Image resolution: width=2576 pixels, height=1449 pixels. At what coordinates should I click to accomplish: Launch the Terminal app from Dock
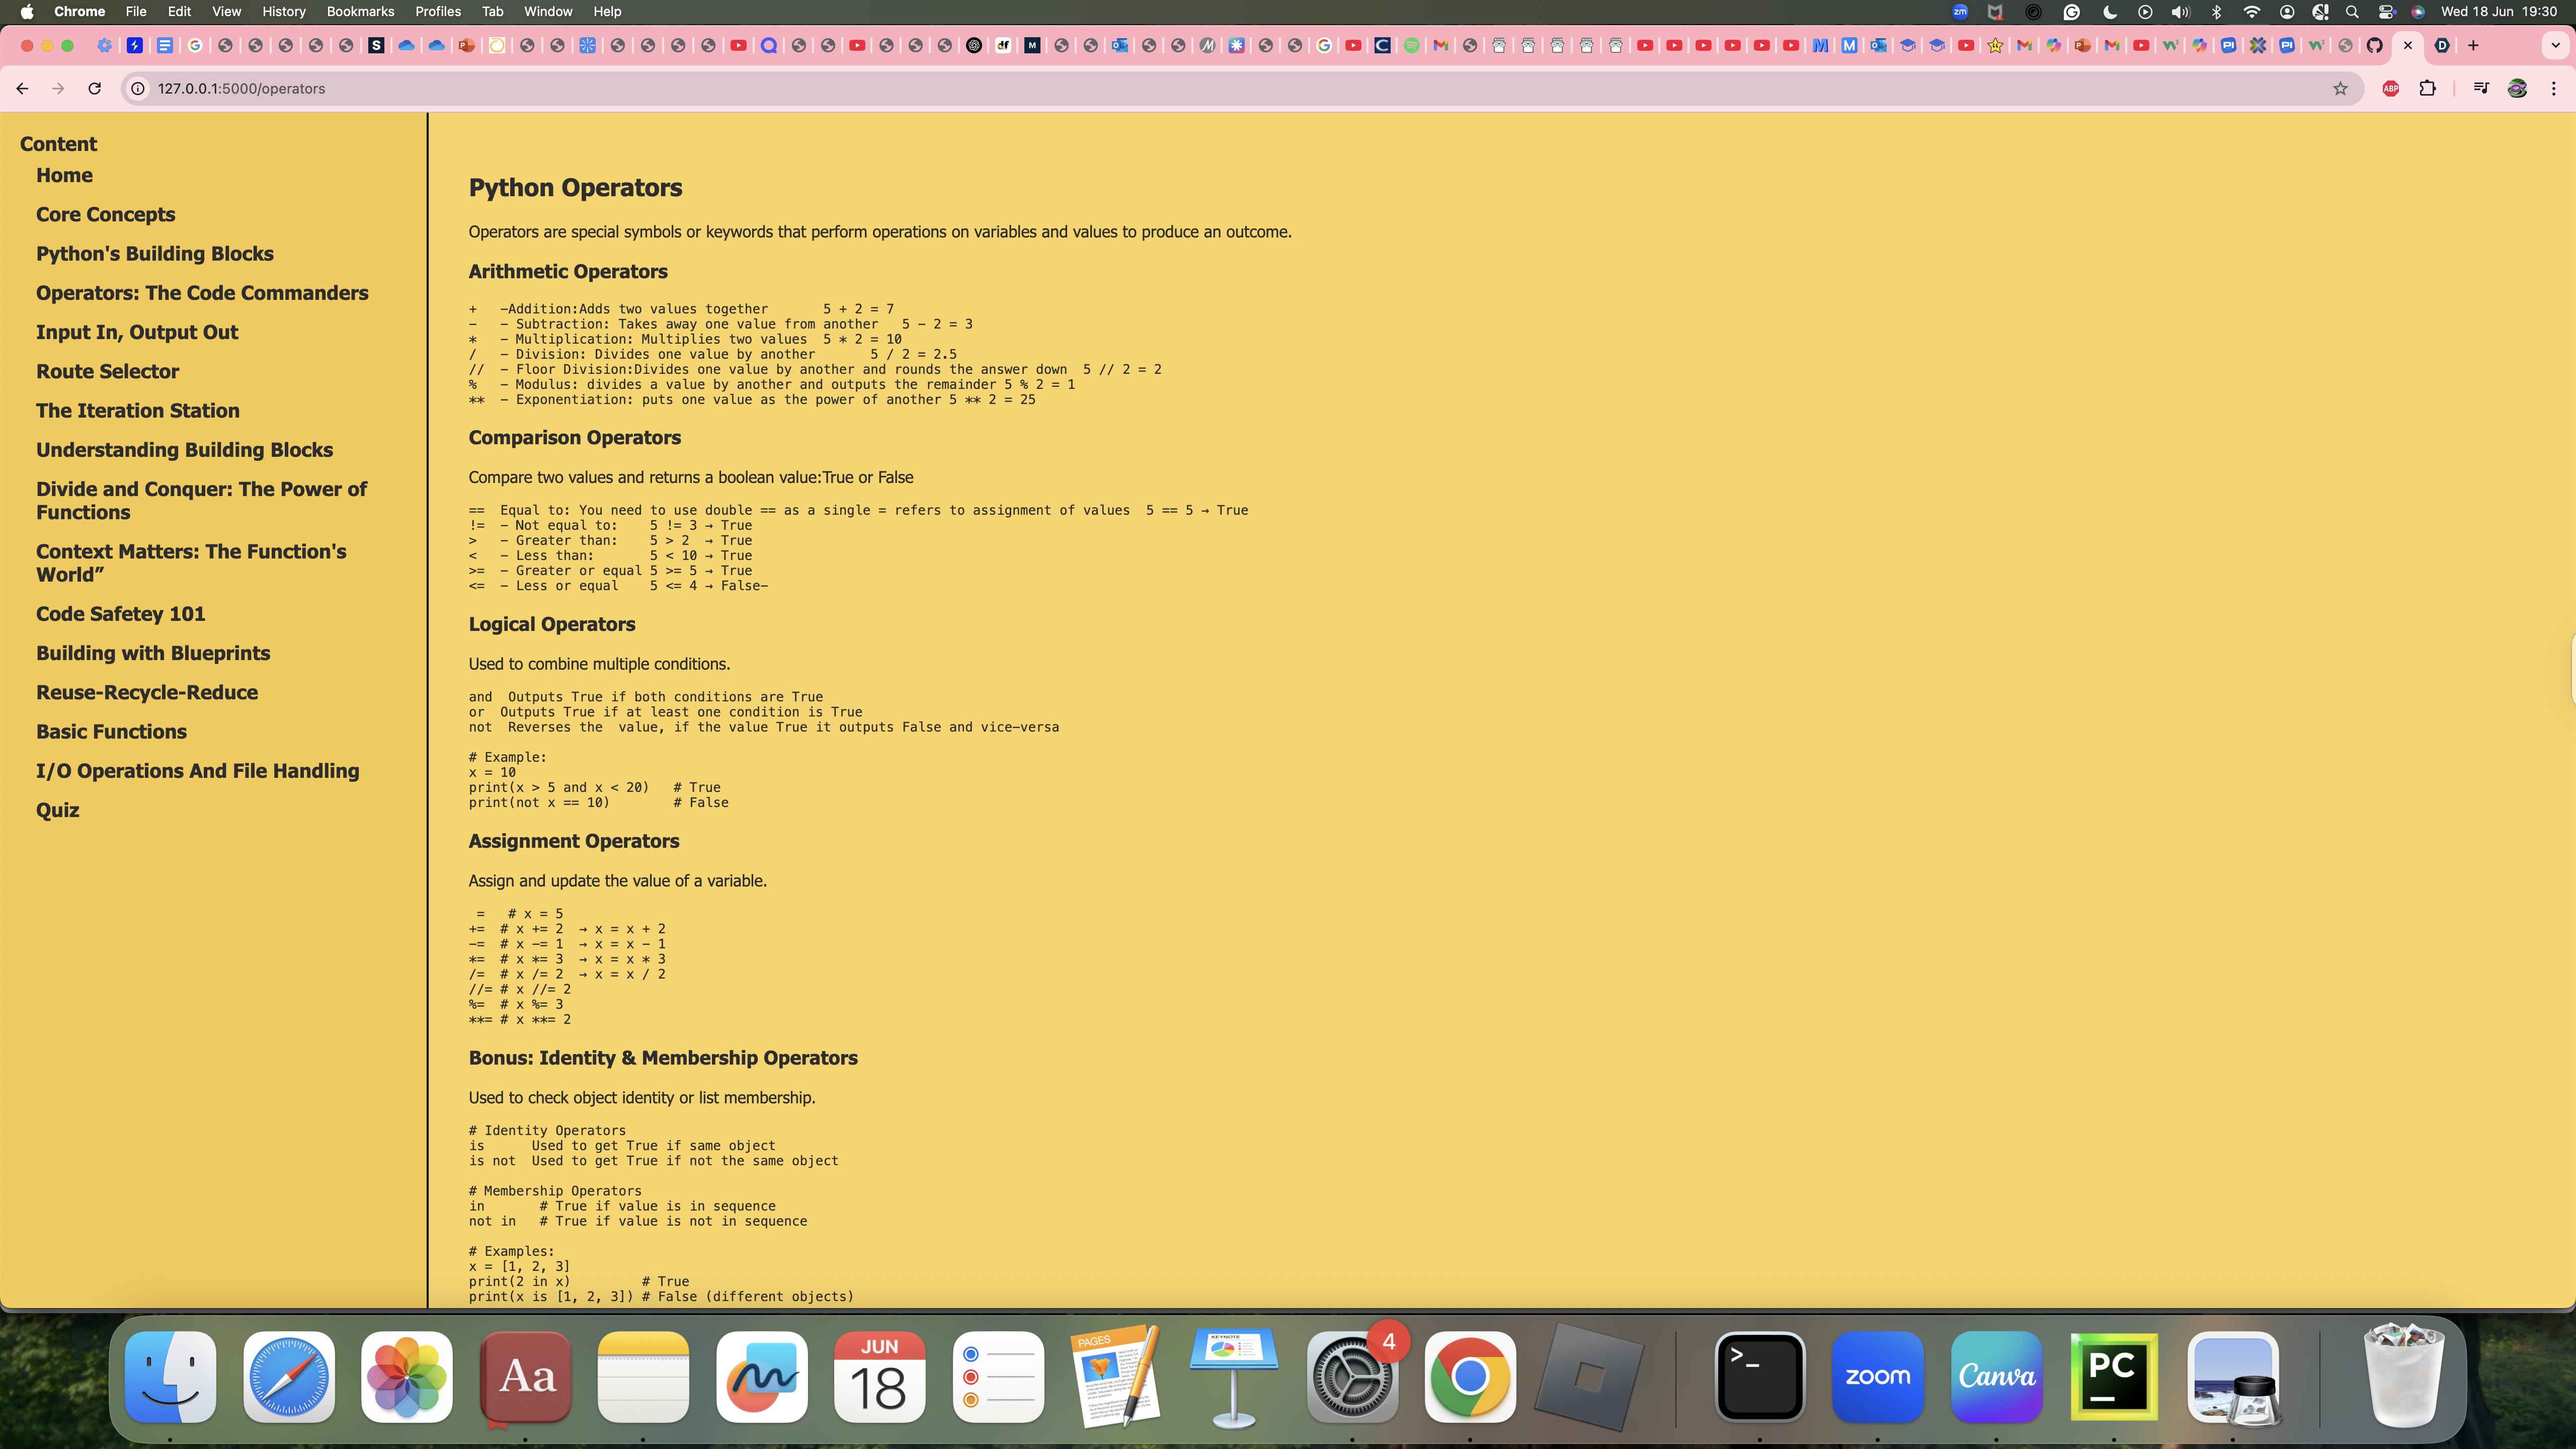[1760, 1376]
